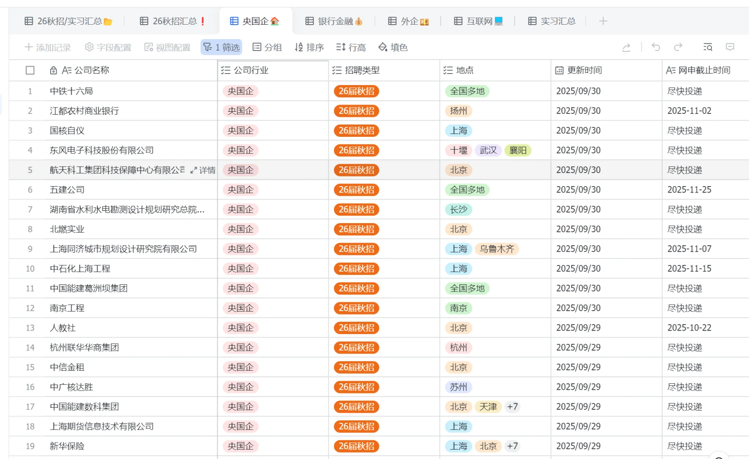749x459 pixels.
Task: Open the 填色 fill color options
Action: pos(393,47)
